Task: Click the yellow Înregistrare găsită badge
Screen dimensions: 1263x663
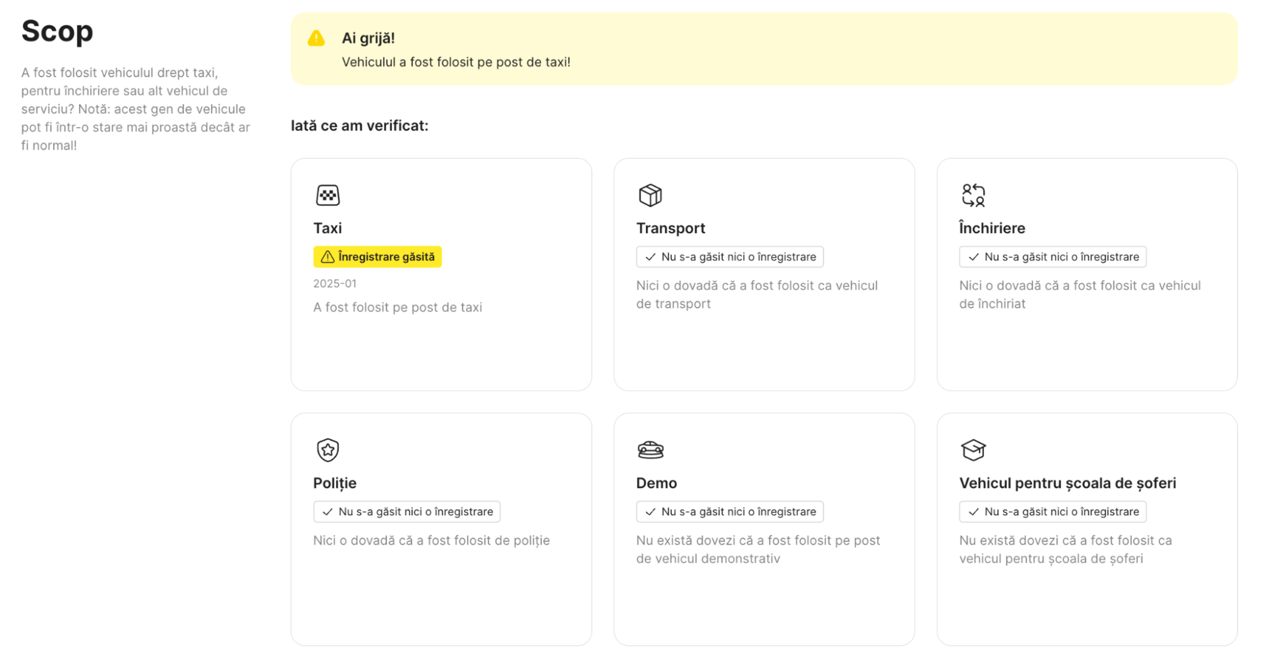Action: [378, 257]
